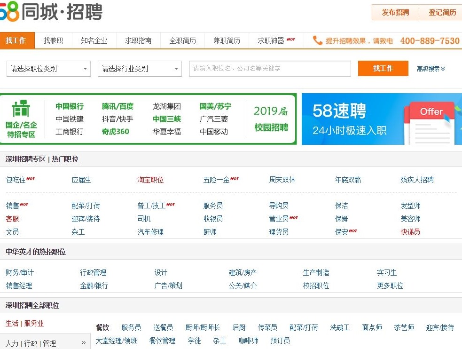The height and width of the screenshot is (349, 462).
Task: Click the 厨师/厨师长 link
Action: (x=203, y=327)
